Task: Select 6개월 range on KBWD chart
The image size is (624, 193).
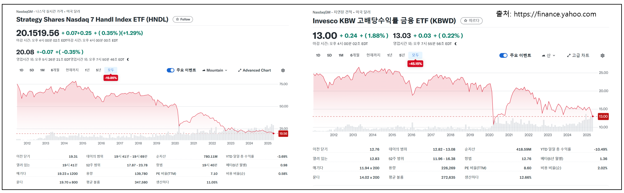Action: point(355,55)
